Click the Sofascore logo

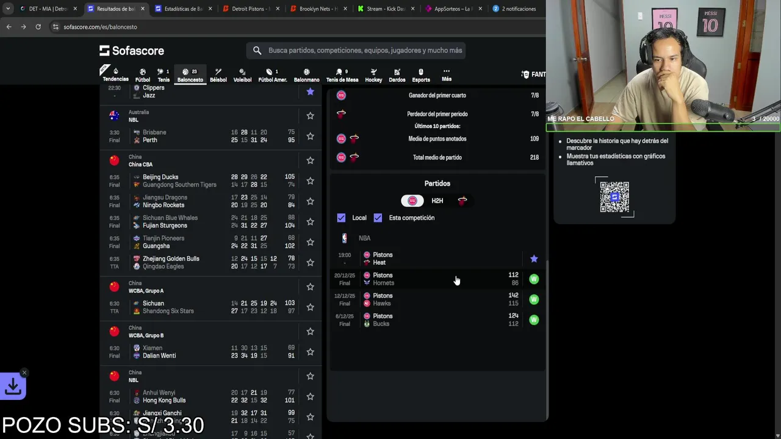[132, 51]
